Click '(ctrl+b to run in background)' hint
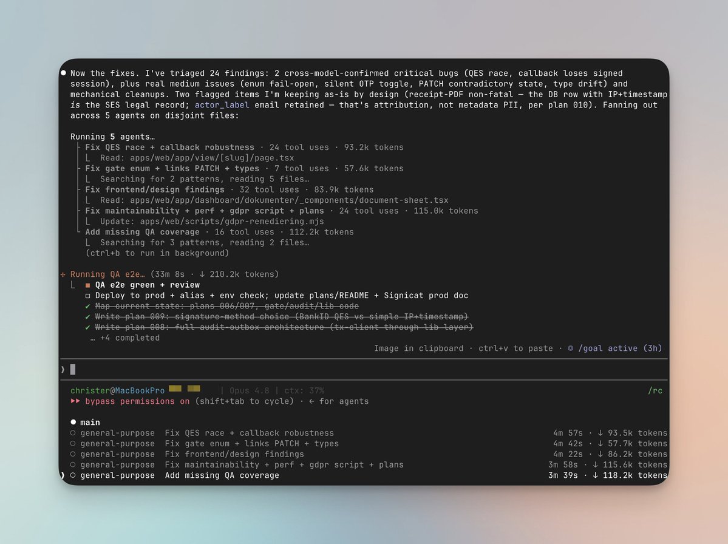This screenshot has width=728, height=544. click(157, 253)
